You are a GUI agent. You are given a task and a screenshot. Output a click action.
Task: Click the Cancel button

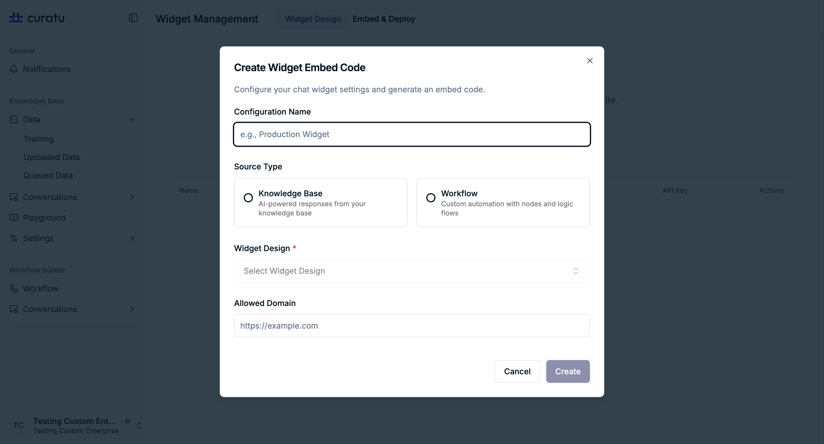(x=517, y=371)
